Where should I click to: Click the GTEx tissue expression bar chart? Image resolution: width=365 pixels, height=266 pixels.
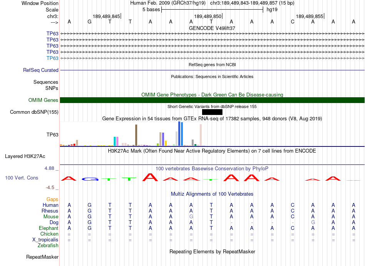(132, 134)
